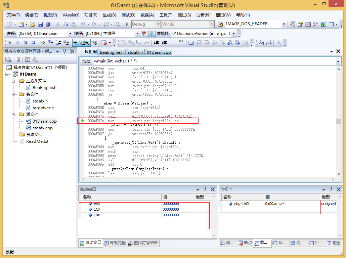Close the 自动窗口 panel

point(213,189)
